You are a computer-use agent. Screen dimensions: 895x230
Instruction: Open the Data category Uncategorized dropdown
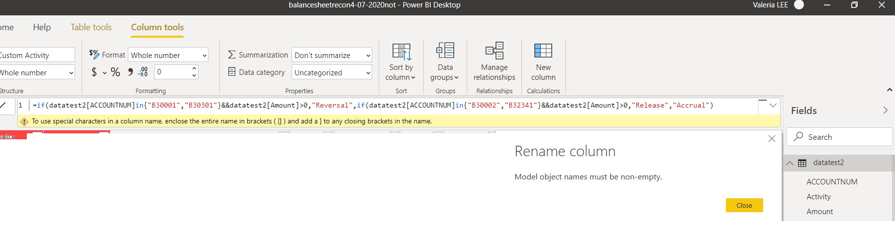pyautogui.click(x=332, y=72)
